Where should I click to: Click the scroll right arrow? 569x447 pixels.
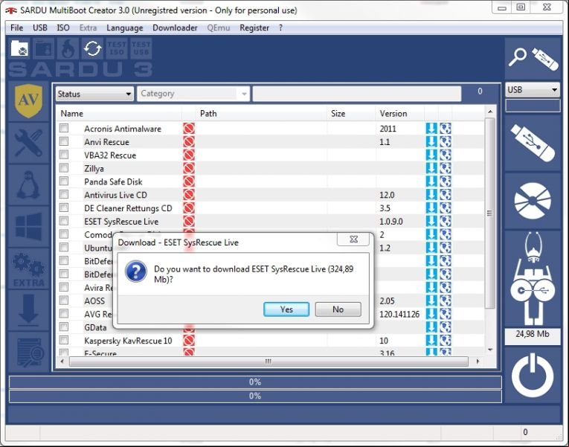pos(478,361)
